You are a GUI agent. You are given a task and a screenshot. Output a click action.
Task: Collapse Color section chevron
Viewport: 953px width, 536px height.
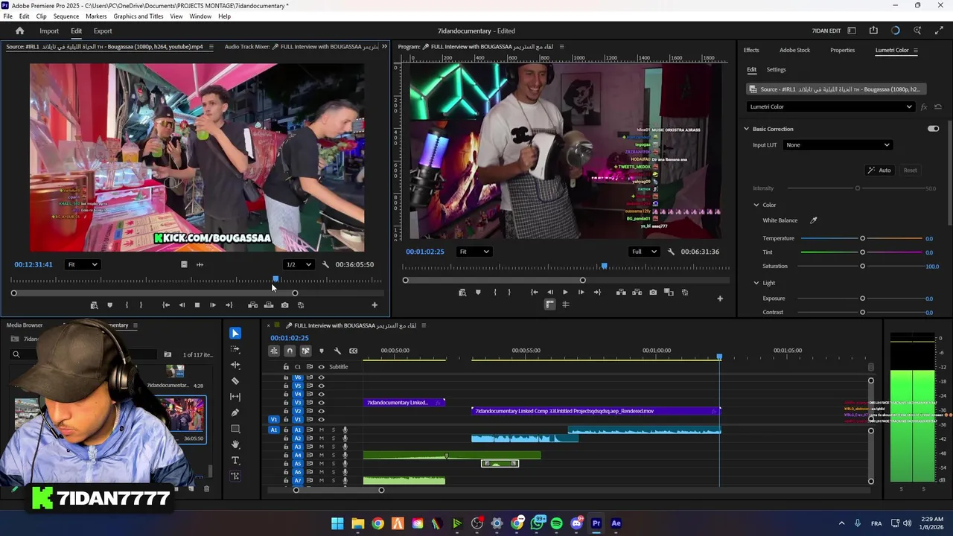point(756,205)
